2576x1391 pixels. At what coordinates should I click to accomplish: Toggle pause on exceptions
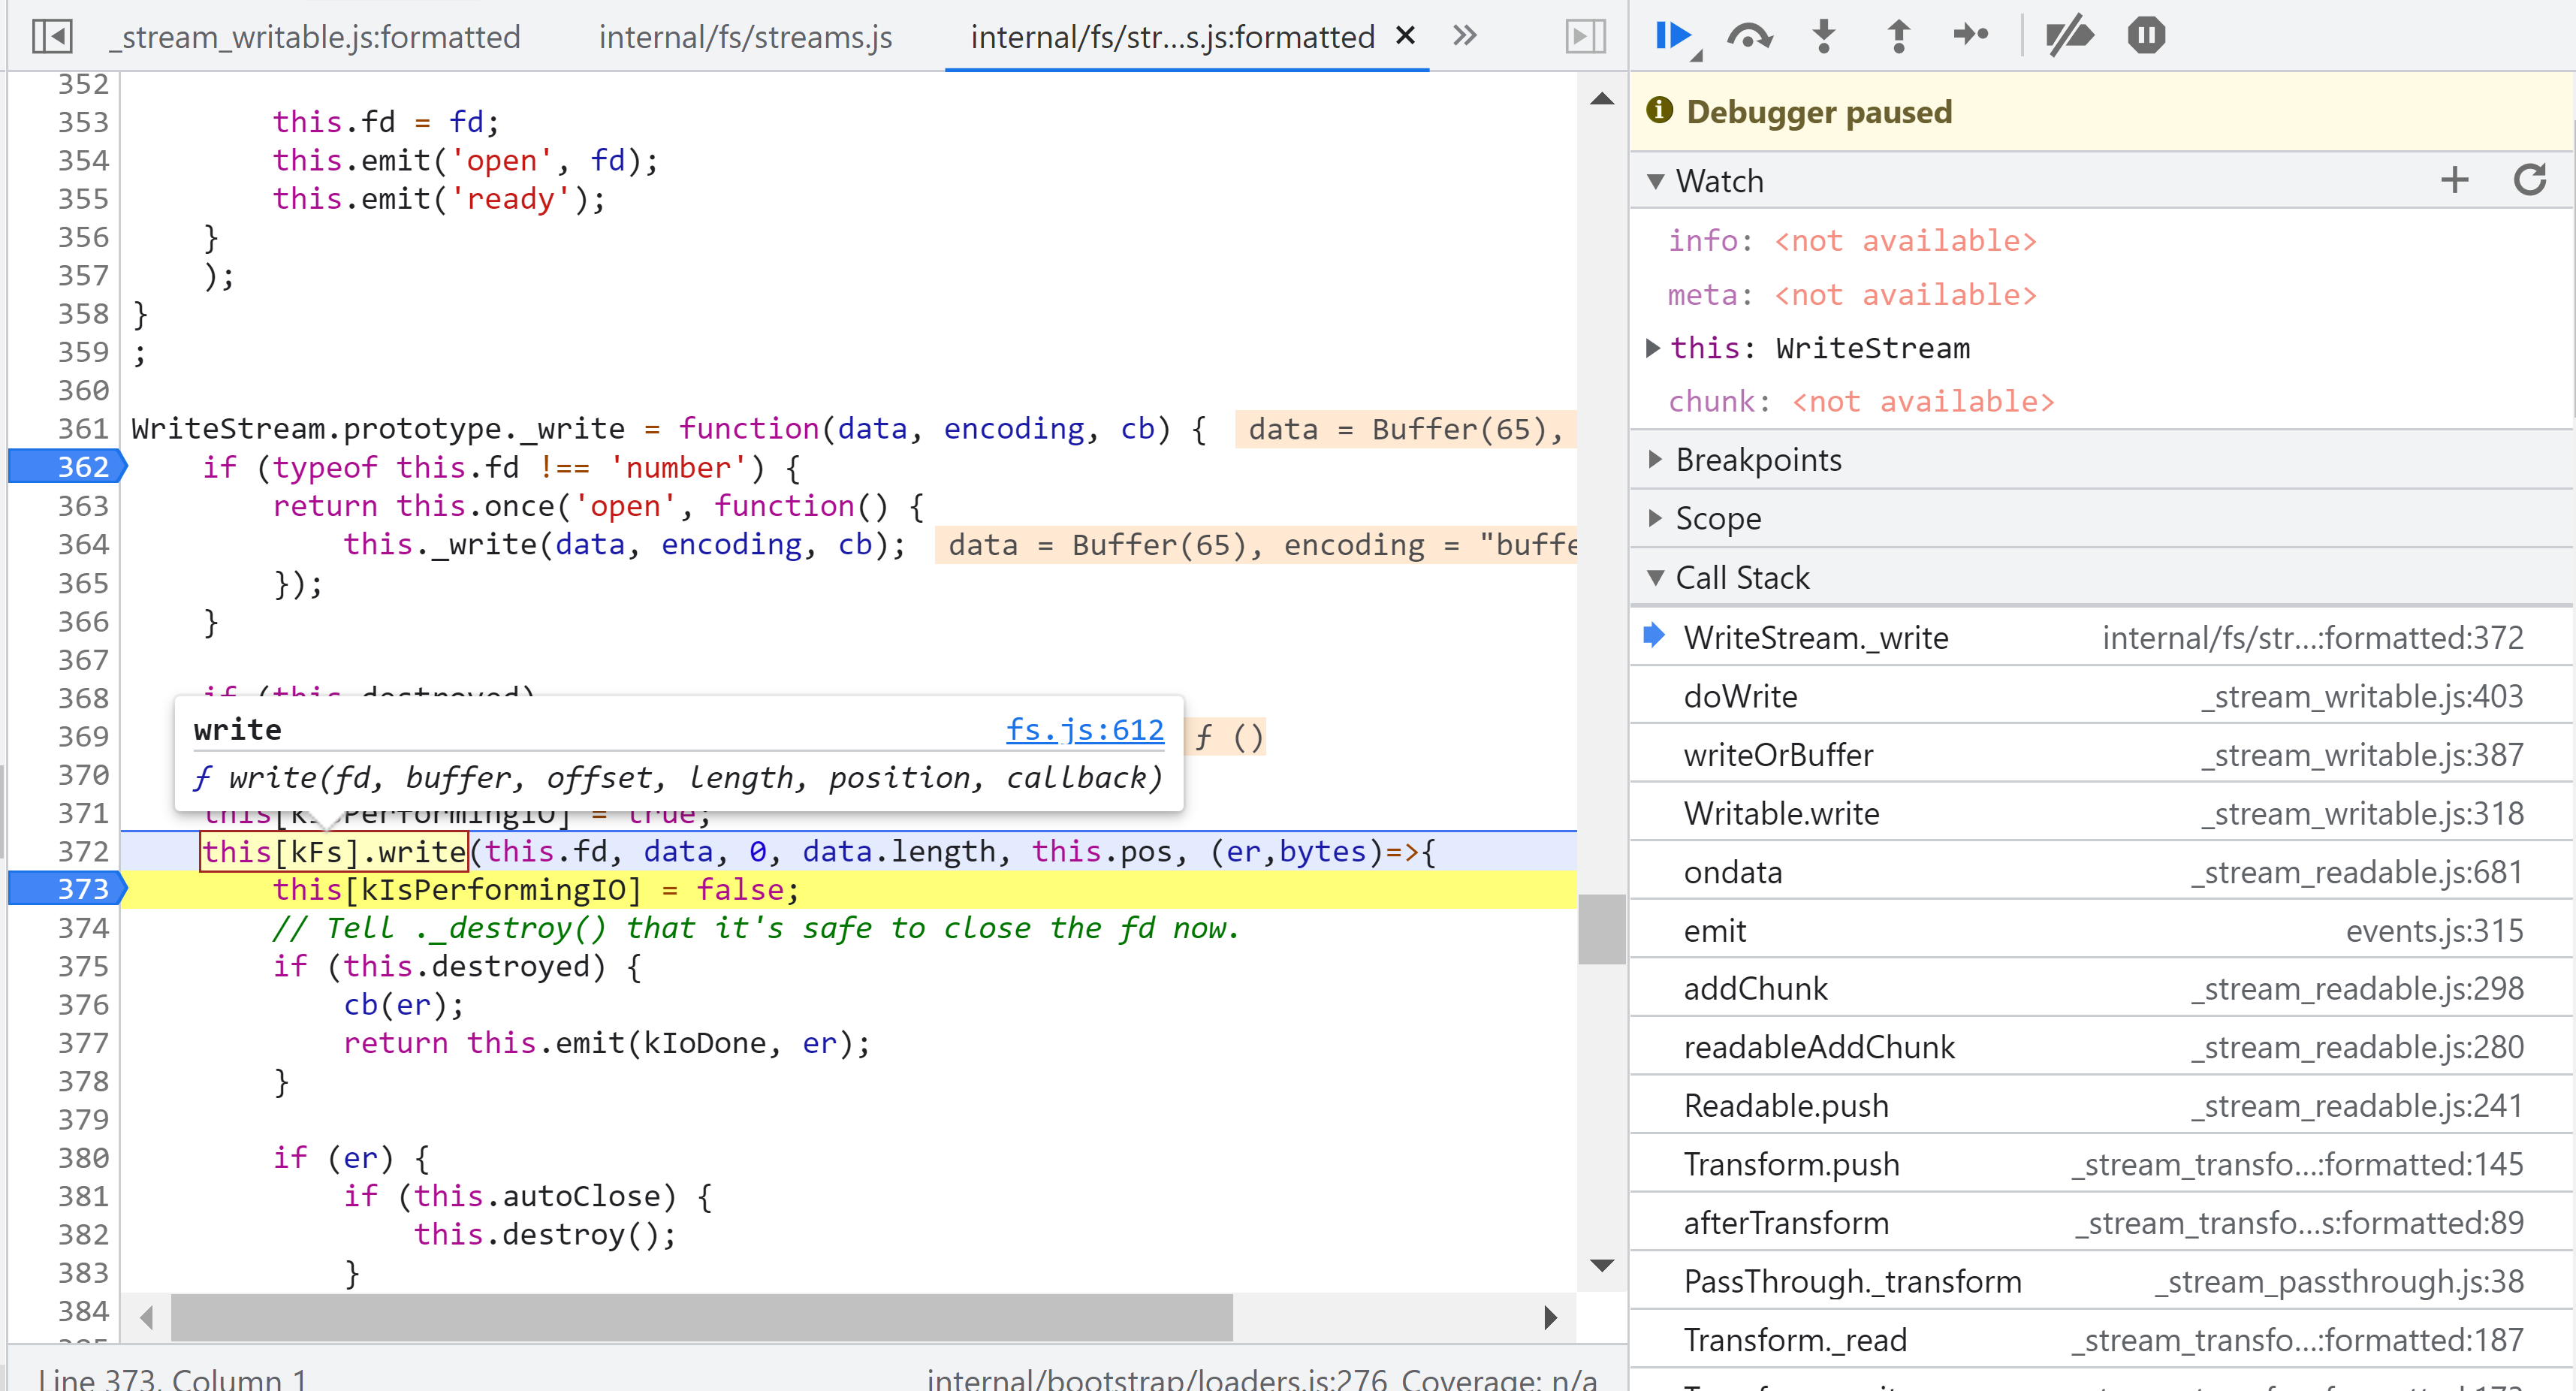pyautogui.click(x=2146, y=36)
